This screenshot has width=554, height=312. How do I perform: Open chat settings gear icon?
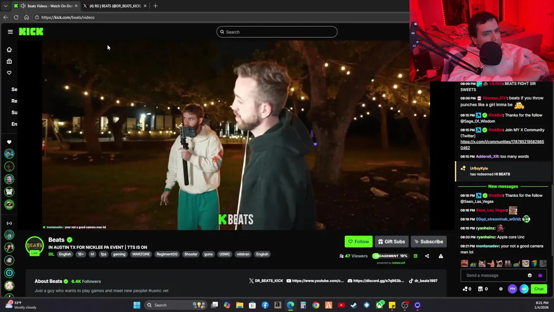[501, 289]
